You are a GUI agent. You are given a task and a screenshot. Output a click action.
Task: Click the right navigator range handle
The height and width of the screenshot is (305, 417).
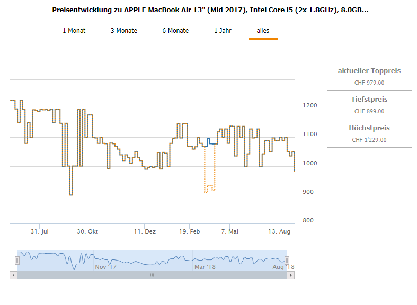287,261
